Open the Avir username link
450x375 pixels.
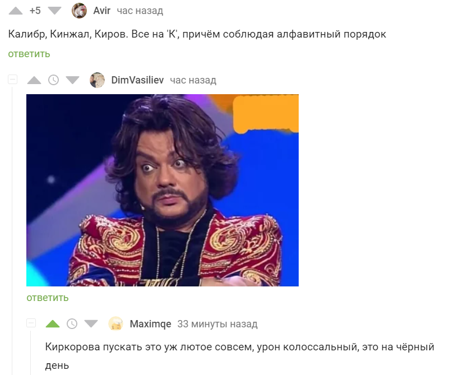click(101, 11)
